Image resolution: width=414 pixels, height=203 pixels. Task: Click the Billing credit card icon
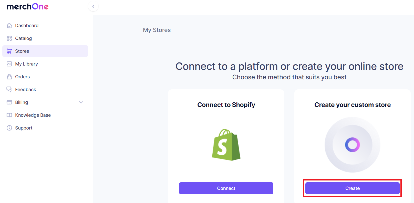[9, 102]
